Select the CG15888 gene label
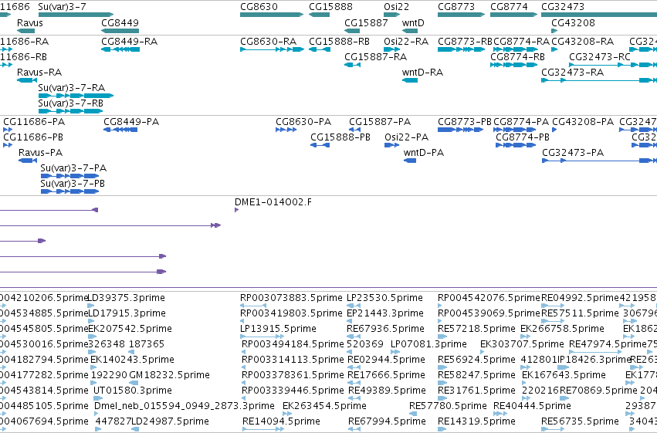This screenshot has height=433, width=657. (x=330, y=7)
